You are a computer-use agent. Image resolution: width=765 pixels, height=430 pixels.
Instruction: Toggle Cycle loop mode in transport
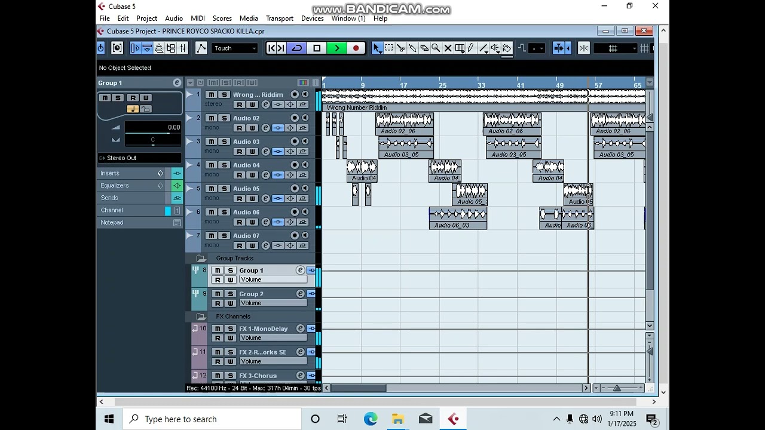pyautogui.click(x=296, y=48)
